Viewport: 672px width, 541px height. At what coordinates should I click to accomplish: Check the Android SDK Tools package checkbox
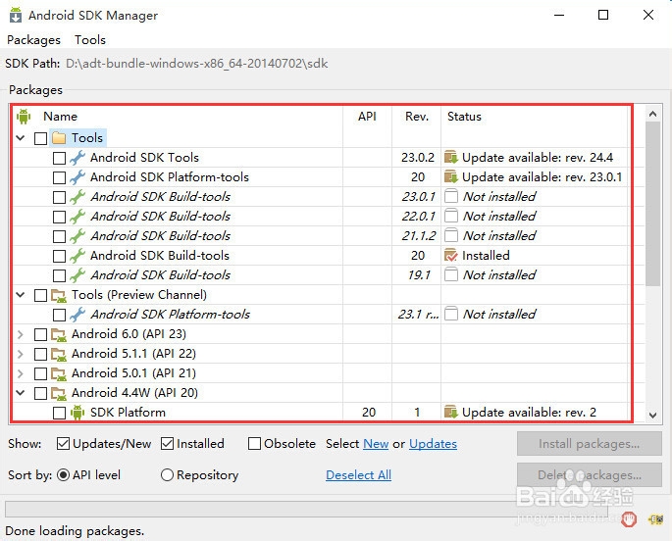59,158
